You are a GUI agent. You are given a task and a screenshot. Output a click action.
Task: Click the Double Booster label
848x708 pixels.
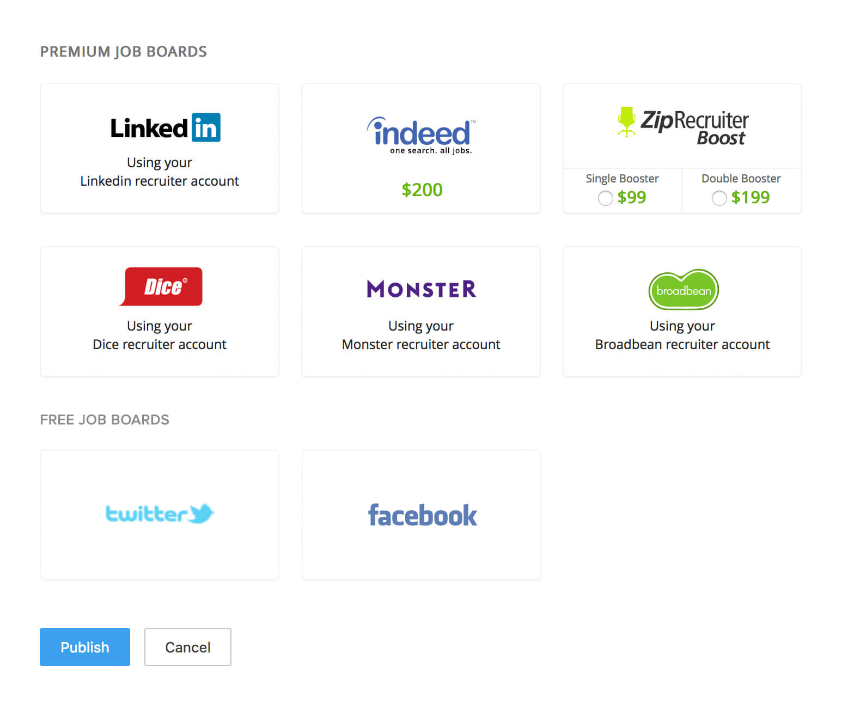click(741, 179)
